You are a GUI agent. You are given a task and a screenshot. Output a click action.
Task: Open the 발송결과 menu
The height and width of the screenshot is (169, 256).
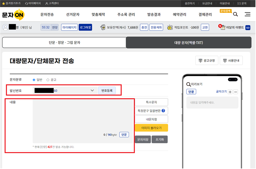click(154, 14)
